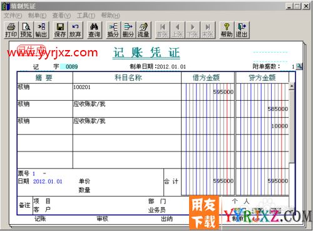The height and width of the screenshot is (231, 313).
Task: Open the 帮助 help toolbar icon
Action: pyautogui.click(x=227, y=30)
